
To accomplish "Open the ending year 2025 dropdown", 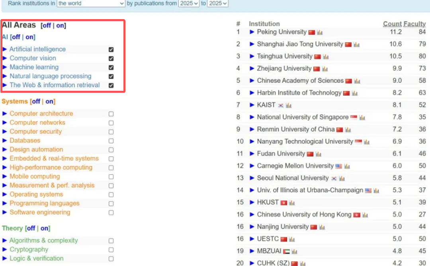I will pyautogui.click(x=218, y=3).
